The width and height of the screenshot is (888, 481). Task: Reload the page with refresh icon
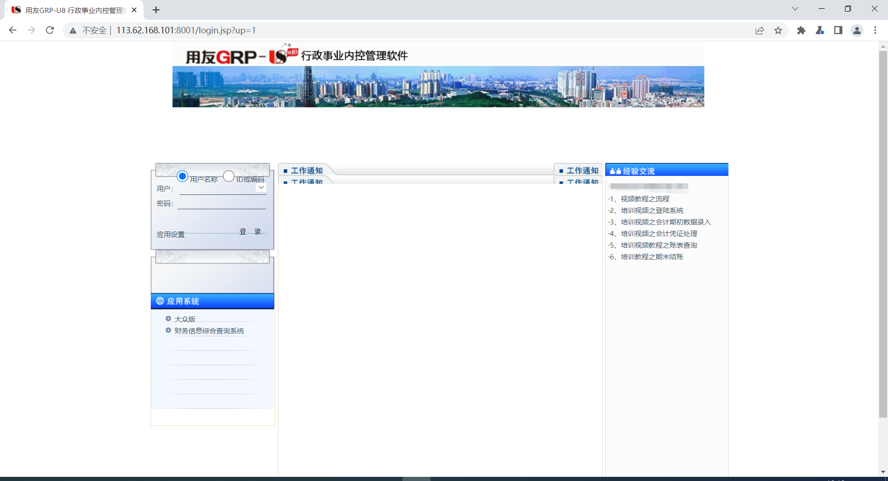coord(50,30)
